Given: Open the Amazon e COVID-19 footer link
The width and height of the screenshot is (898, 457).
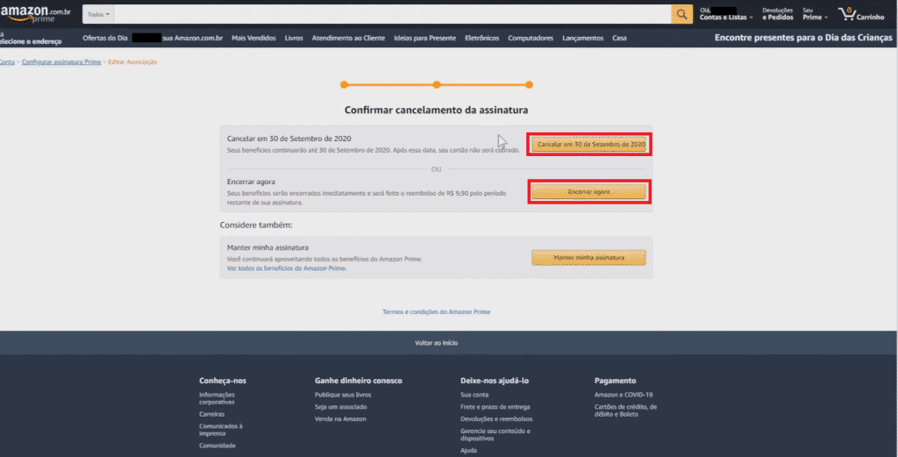Looking at the screenshot, I should (624, 395).
